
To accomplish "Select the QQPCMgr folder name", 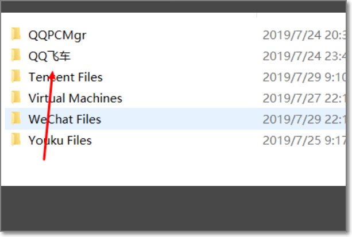I will [x=57, y=34].
